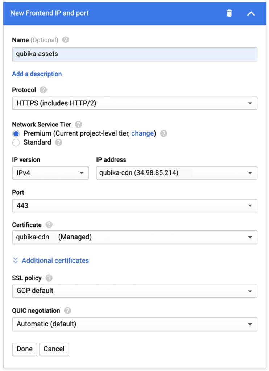Screen dimensions: 269x371
Task: Open the Certificate help icon
Action: (x=49, y=225)
